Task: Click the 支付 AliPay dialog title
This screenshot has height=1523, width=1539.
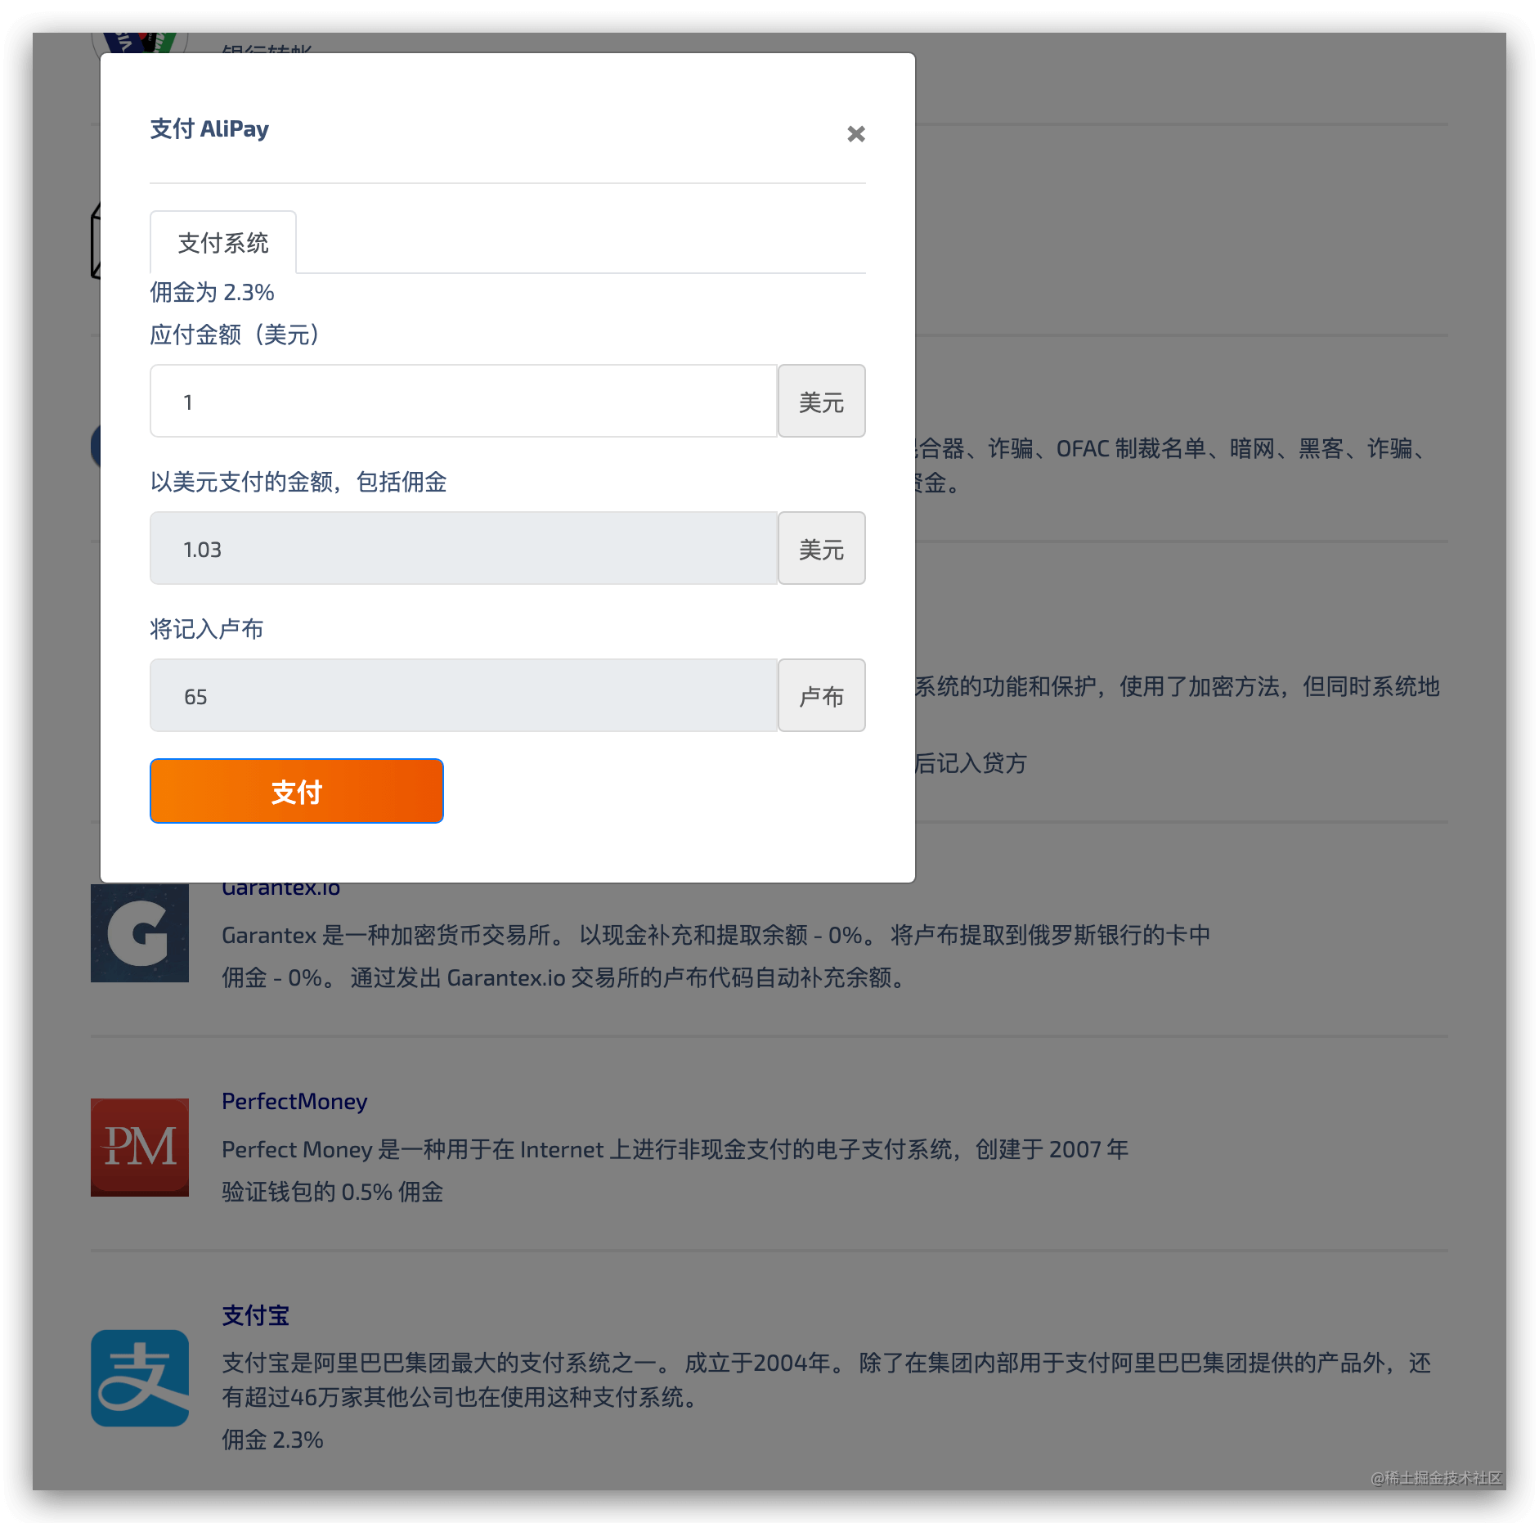Action: 209,128
